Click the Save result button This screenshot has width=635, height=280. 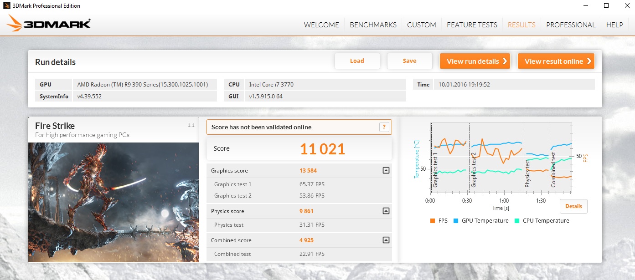click(409, 61)
